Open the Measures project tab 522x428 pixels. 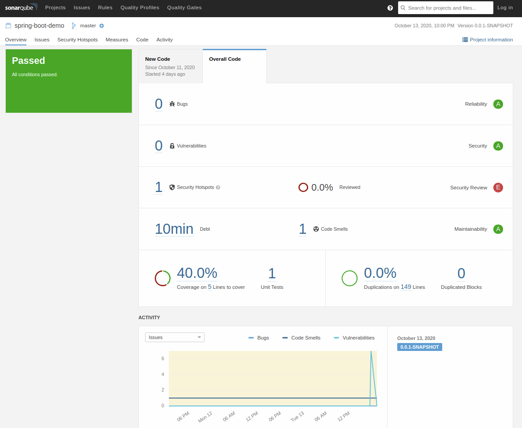coord(117,40)
